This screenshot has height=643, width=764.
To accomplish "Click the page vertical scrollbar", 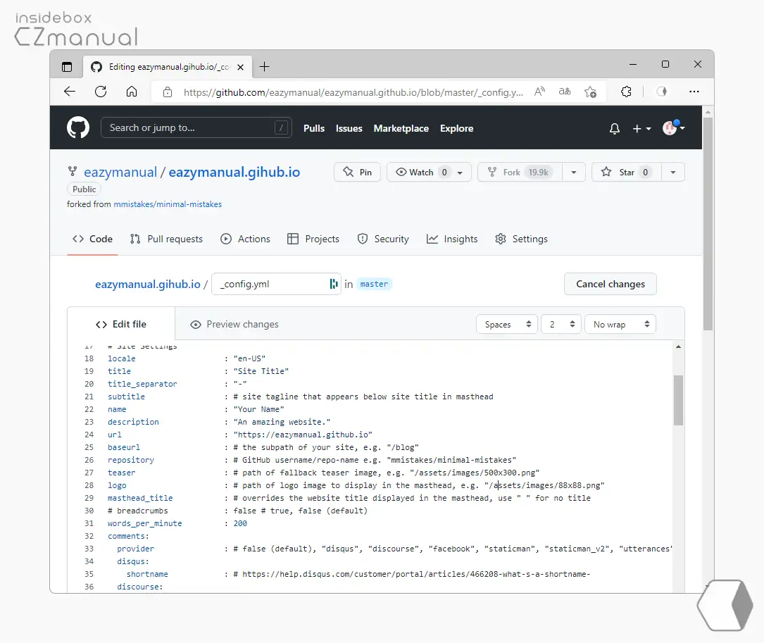I will [x=708, y=223].
